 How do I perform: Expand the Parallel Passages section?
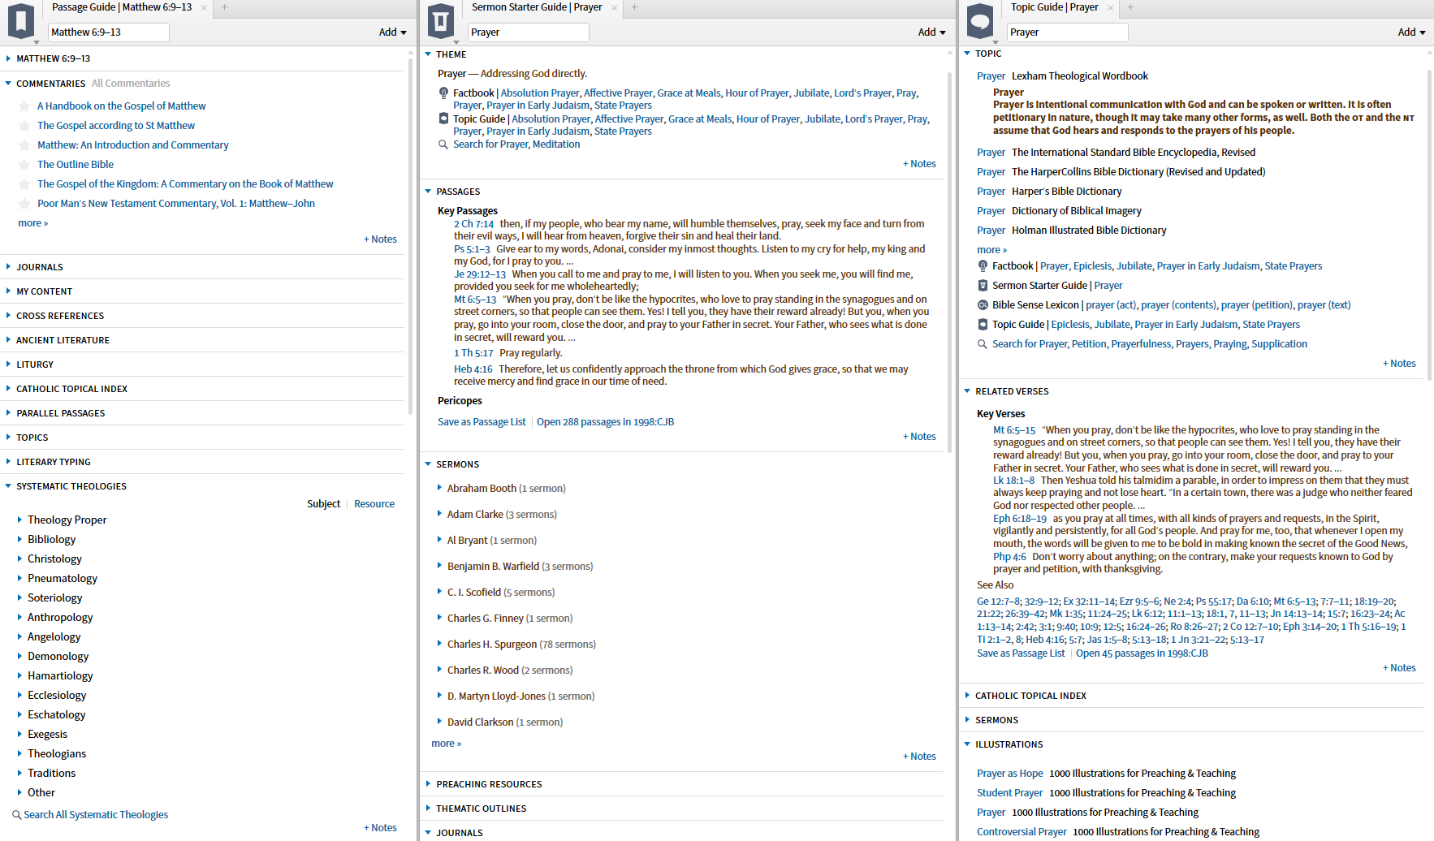8,413
